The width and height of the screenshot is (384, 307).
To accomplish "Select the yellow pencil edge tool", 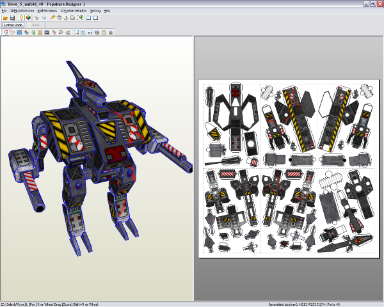I will point(52,18).
